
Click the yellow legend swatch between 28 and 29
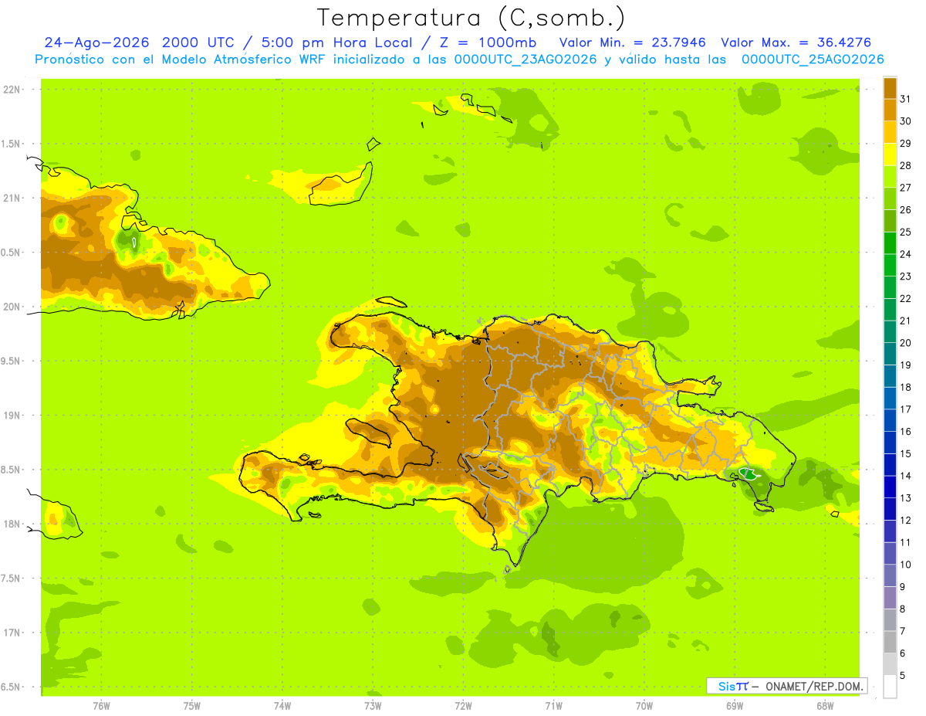point(890,154)
